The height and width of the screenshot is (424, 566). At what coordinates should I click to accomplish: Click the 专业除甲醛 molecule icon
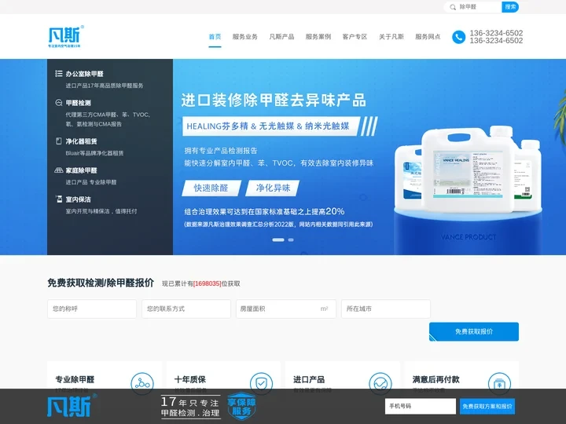pos(142,384)
